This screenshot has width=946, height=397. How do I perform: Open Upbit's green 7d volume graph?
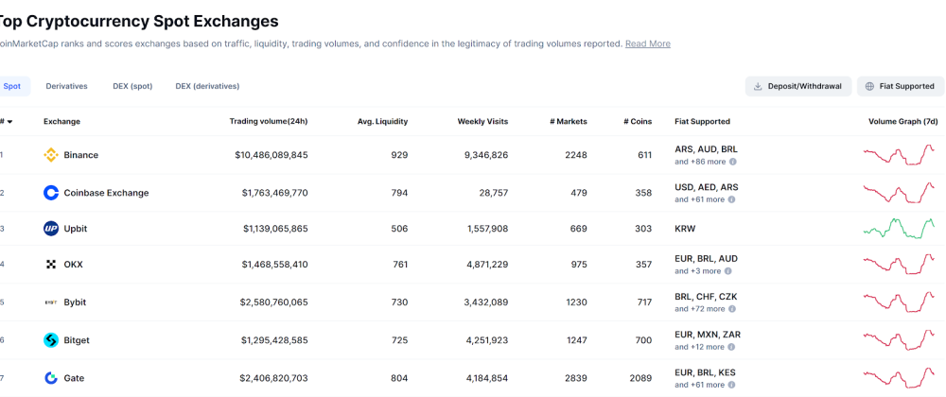[899, 229]
